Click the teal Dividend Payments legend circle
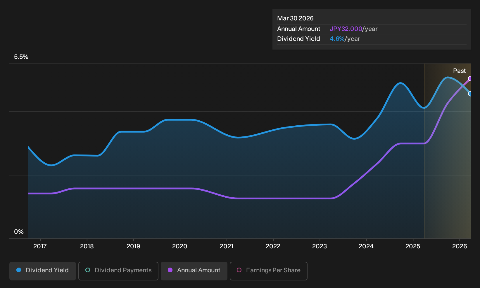 (88, 270)
